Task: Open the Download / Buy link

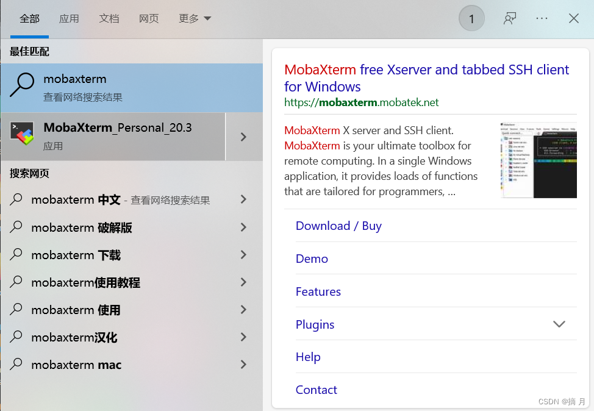Action: pyautogui.click(x=338, y=226)
